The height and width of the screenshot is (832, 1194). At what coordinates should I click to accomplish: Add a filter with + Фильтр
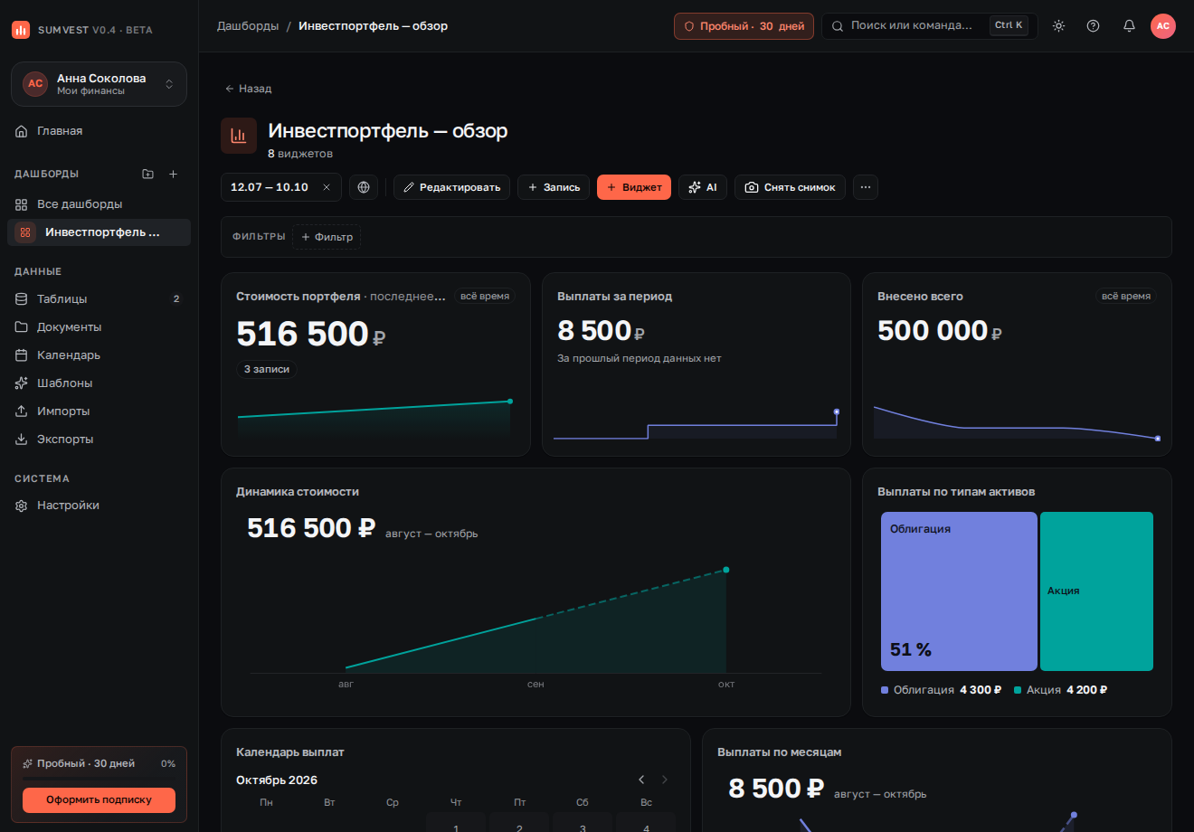coord(327,237)
